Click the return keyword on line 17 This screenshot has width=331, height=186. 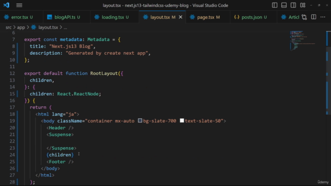coord(38,107)
